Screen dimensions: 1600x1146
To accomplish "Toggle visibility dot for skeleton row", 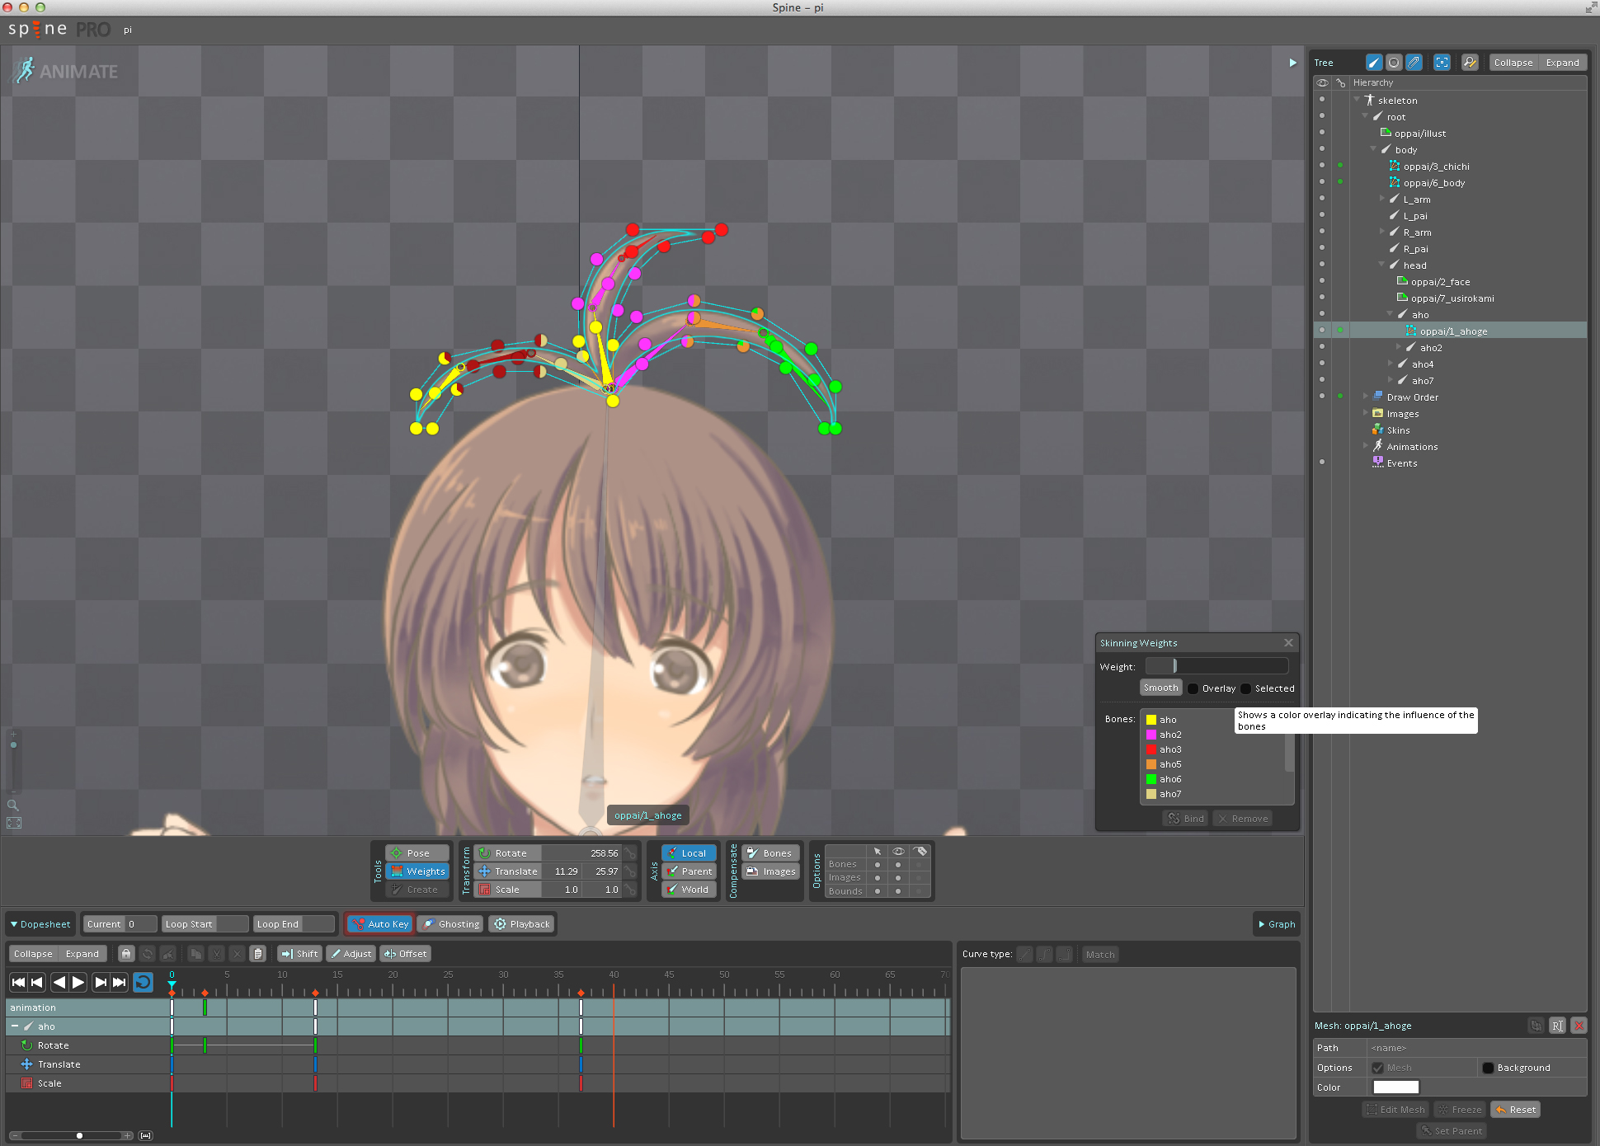I will tap(1322, 100).
